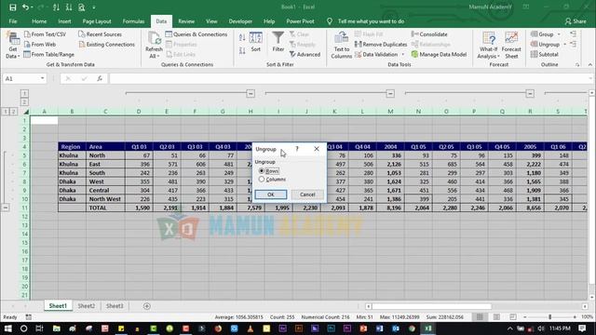Viewport: 596px width, 335px height.
Task: Import data From Text/CSV
Action: 46,34
